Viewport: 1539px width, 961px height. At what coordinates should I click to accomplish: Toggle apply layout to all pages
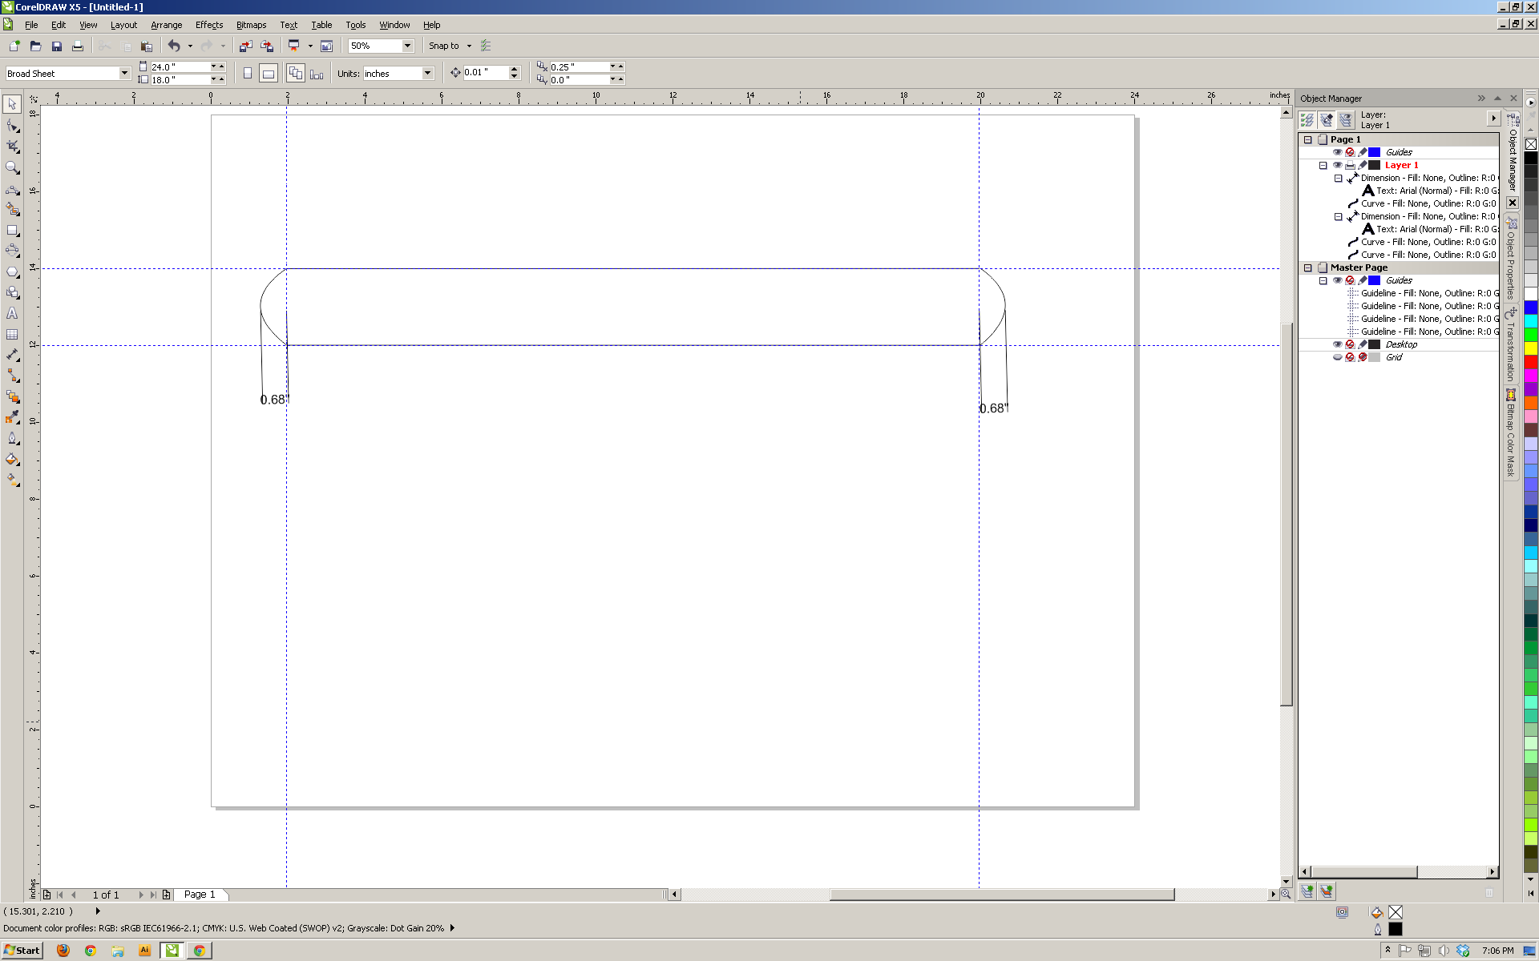pyautogui.click(x=296, y=73)
